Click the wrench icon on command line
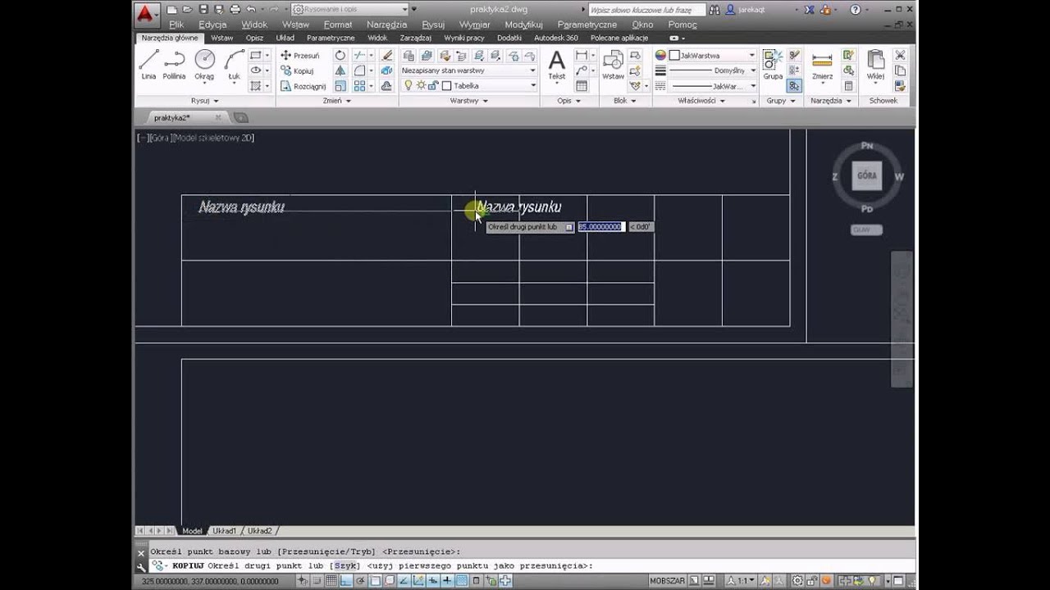 [141, 566]
